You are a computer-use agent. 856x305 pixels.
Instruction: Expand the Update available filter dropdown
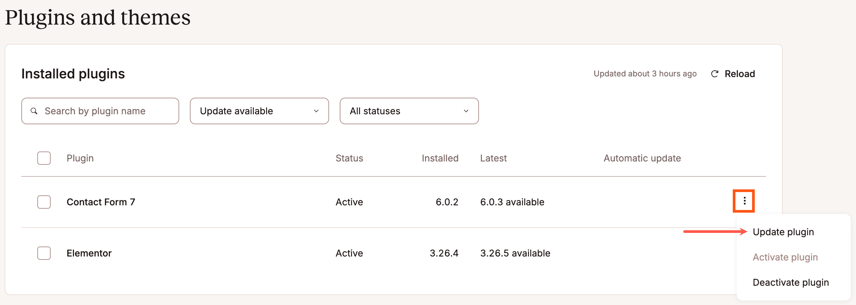(x=259, y=111)
